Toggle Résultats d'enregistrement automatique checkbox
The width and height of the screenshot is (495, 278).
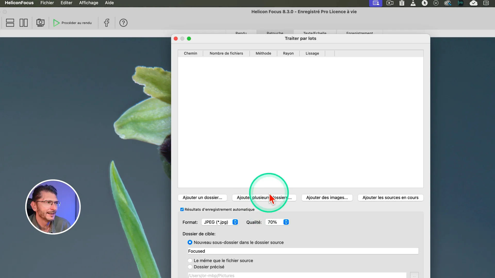(x=182, y=210)
